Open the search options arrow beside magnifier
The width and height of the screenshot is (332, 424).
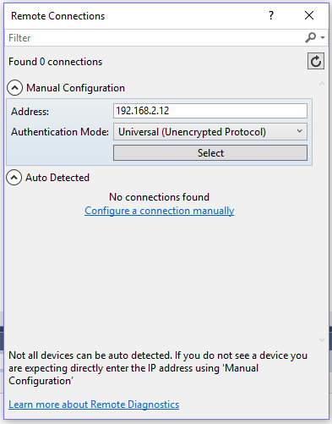[x=323, y=37]
